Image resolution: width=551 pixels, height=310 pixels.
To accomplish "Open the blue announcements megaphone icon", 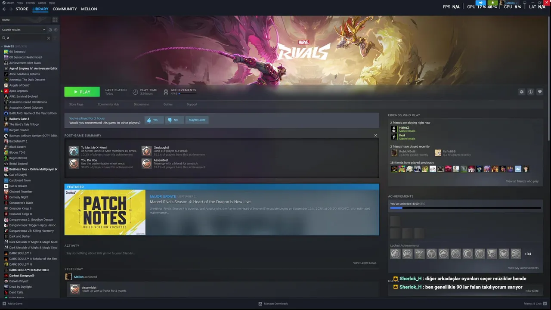I will tap(480, 3).
